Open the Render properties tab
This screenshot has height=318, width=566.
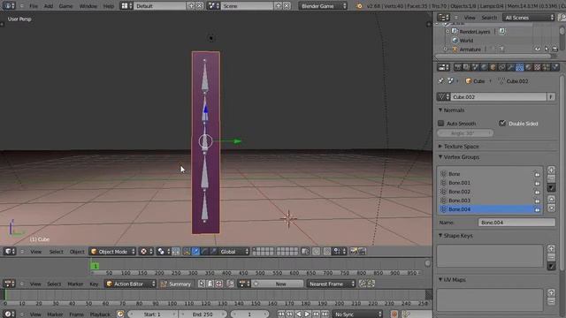pos(458,67)
